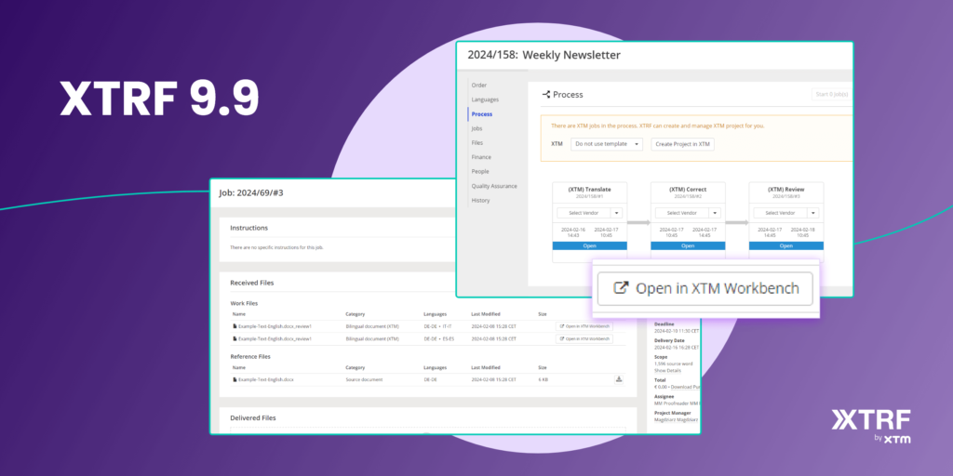Open the Finance section in sidebar
The height and width of the screenshot is (476, 953).
click(480, 157)
